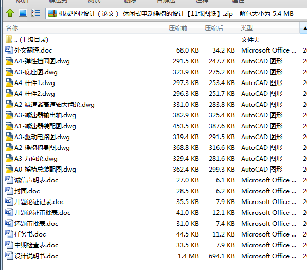Select the file name 封面.doc
Viewport: 307px width, 270px height.
(x=27, y=191)
